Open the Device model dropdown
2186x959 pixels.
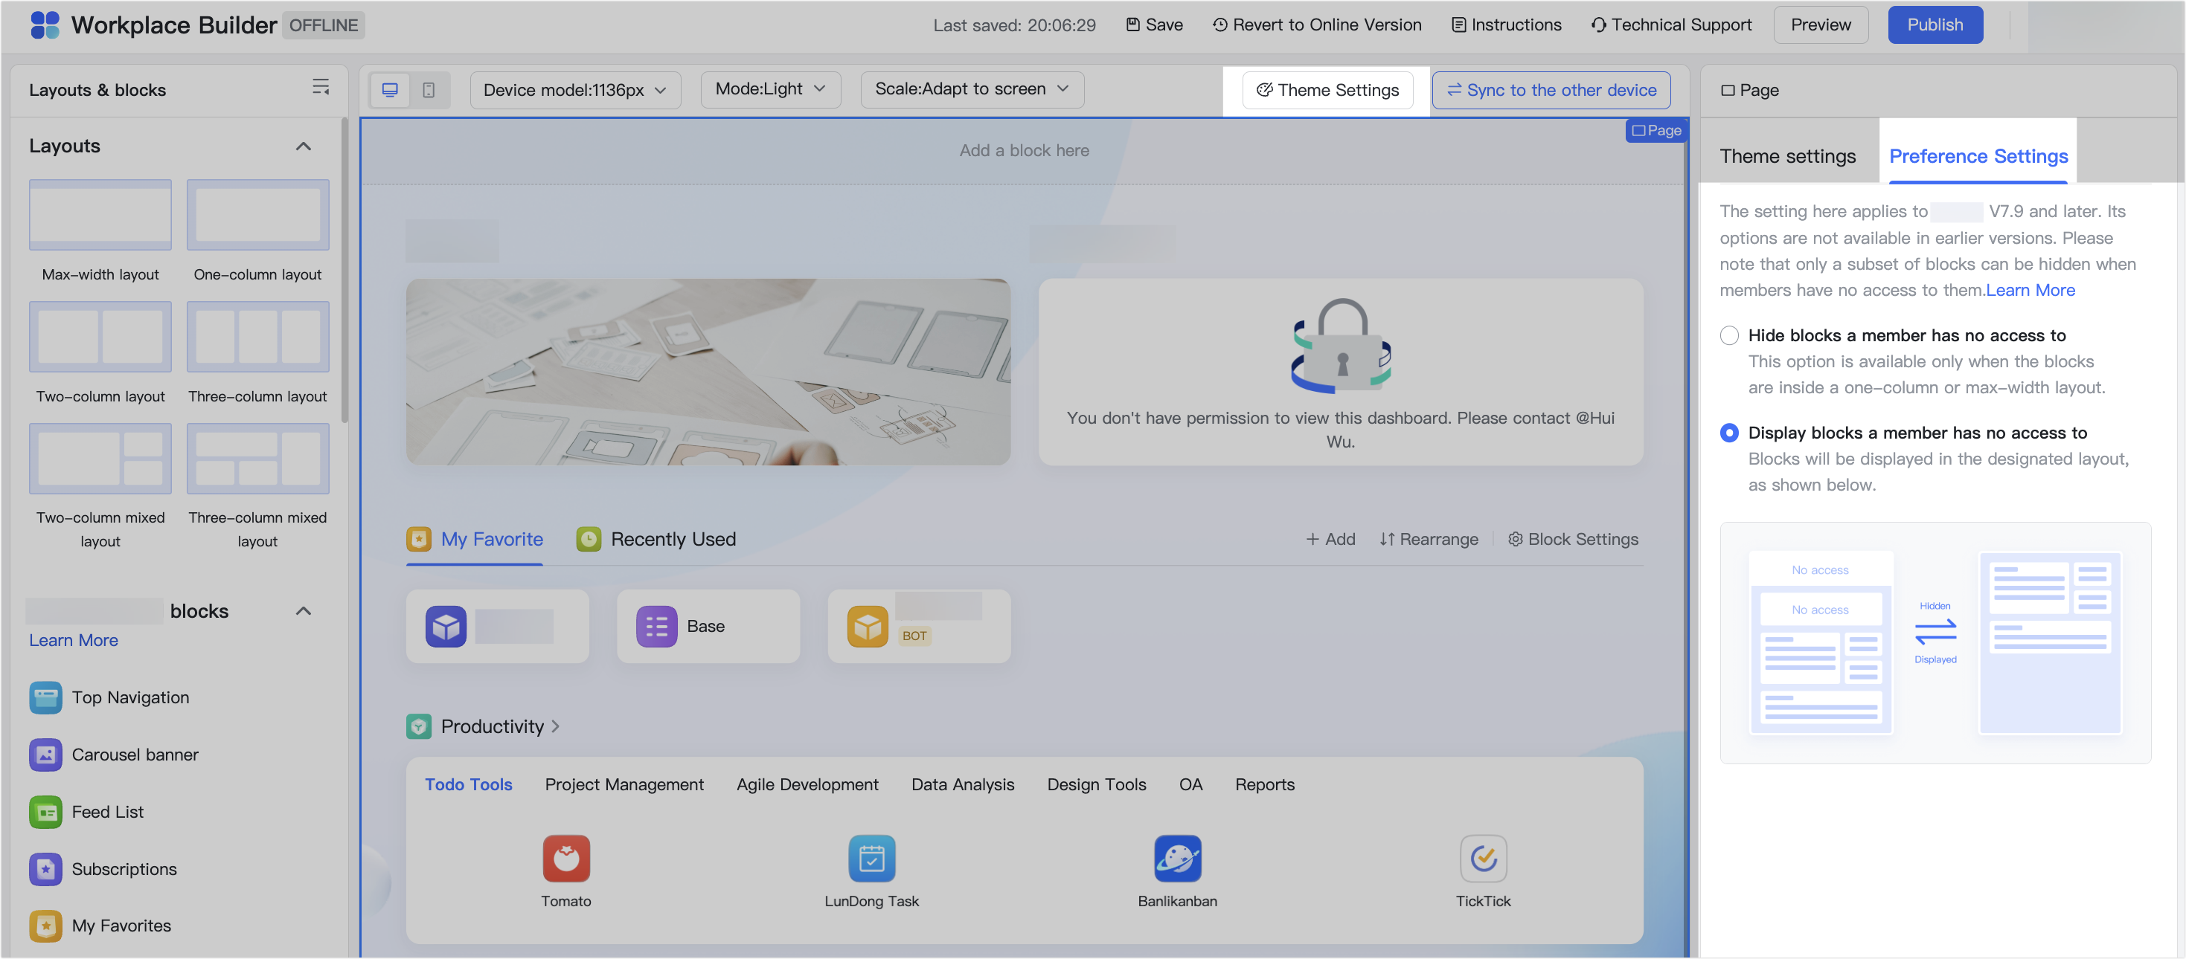(574, 90)
